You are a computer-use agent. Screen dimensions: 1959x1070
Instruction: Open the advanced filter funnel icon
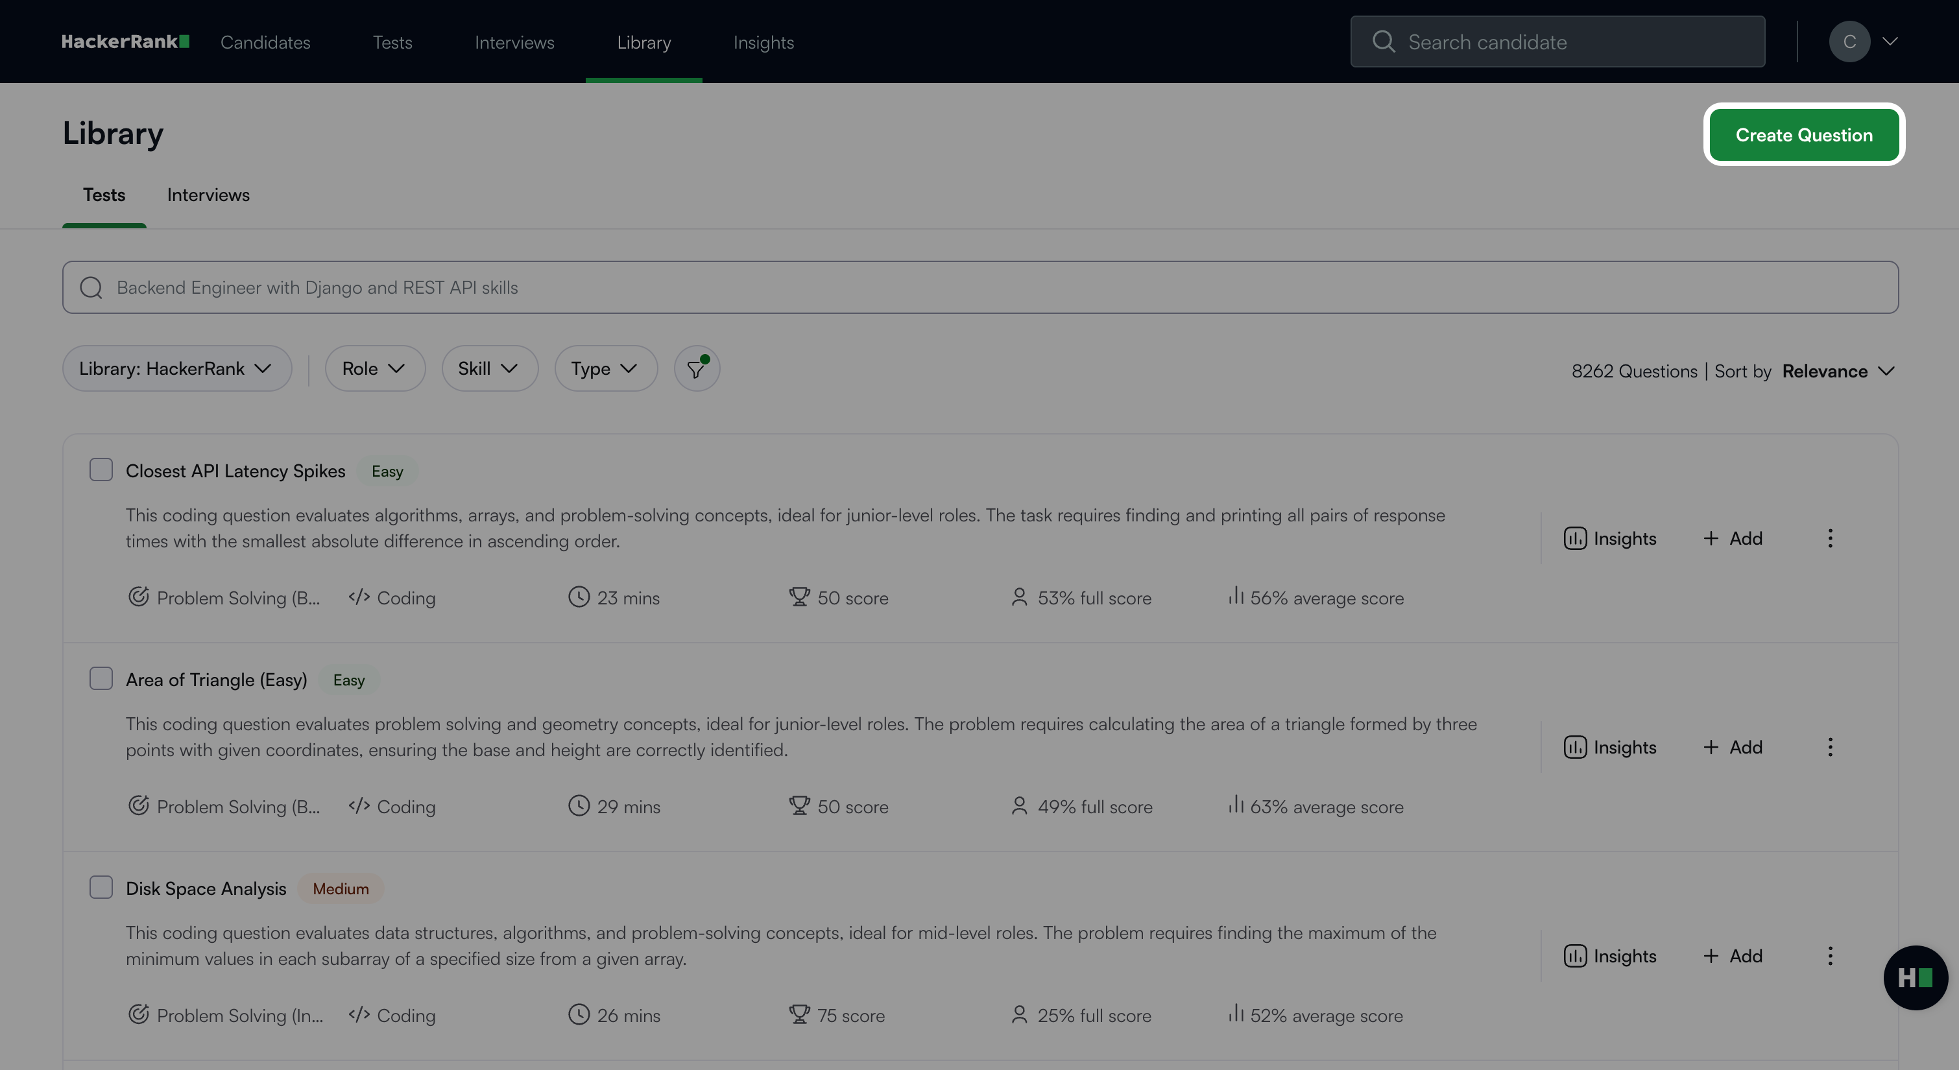click(x=696, y=369)
